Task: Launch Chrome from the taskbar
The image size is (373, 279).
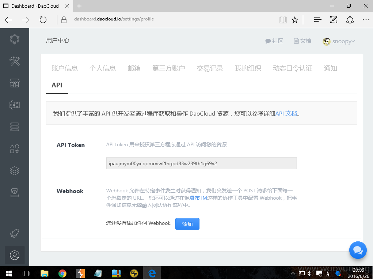Action: coord(62,274)
